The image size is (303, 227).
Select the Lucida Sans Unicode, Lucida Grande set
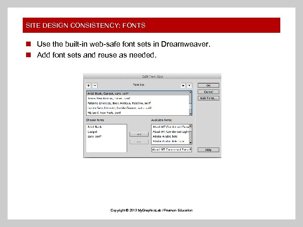pos(138,108)
